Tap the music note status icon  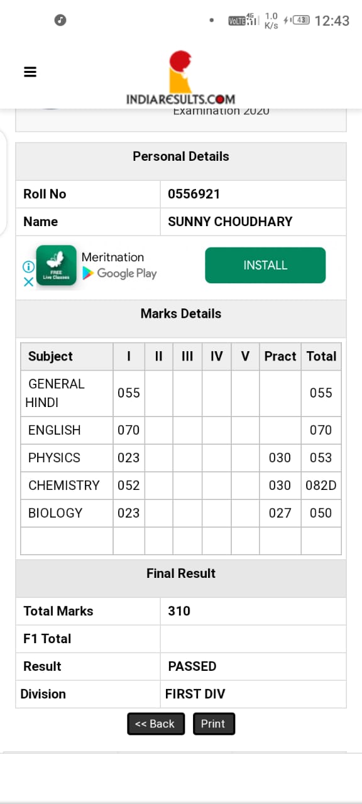pos(60,20)
